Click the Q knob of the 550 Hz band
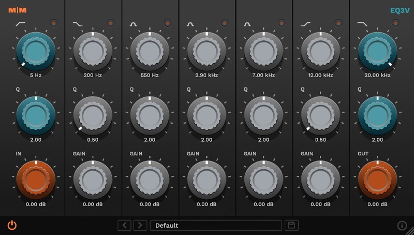This screenshot has width=414, height=235. [150, 115]
